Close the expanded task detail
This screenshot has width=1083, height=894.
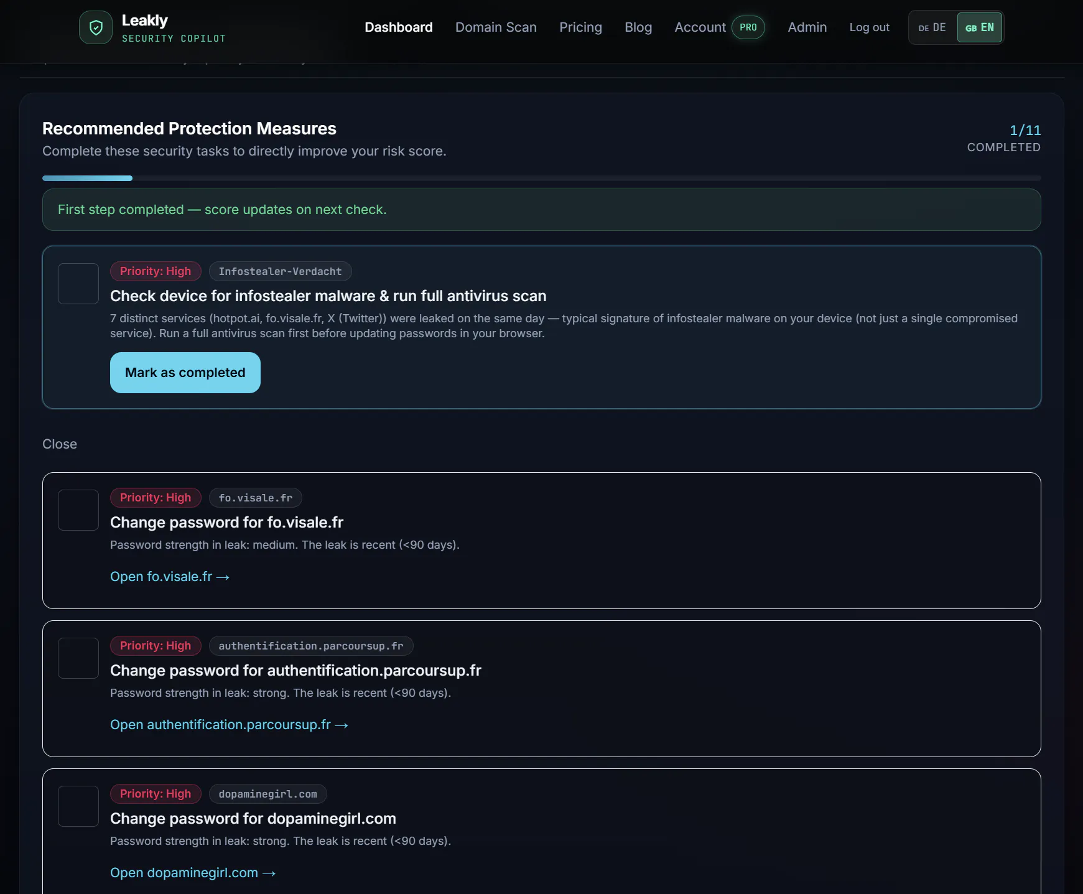[60, 444]
